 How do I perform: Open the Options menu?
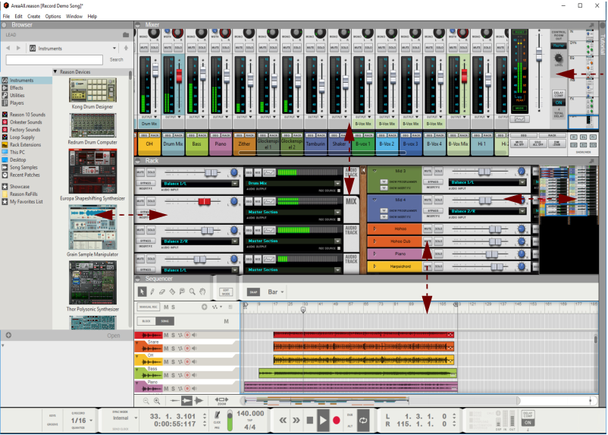(x=53, y=16)
